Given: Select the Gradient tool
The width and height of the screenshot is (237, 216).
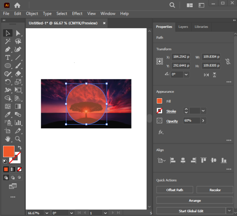Looking at the screenshot, I should (18, 106).
